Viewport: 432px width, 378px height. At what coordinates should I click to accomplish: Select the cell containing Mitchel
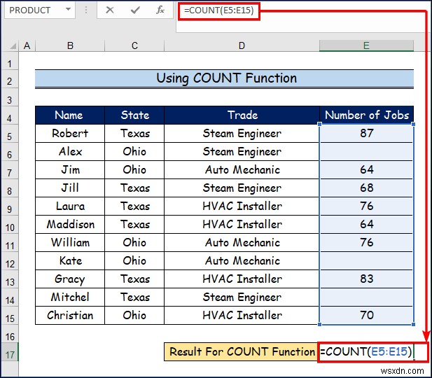(x=70, y=297)
